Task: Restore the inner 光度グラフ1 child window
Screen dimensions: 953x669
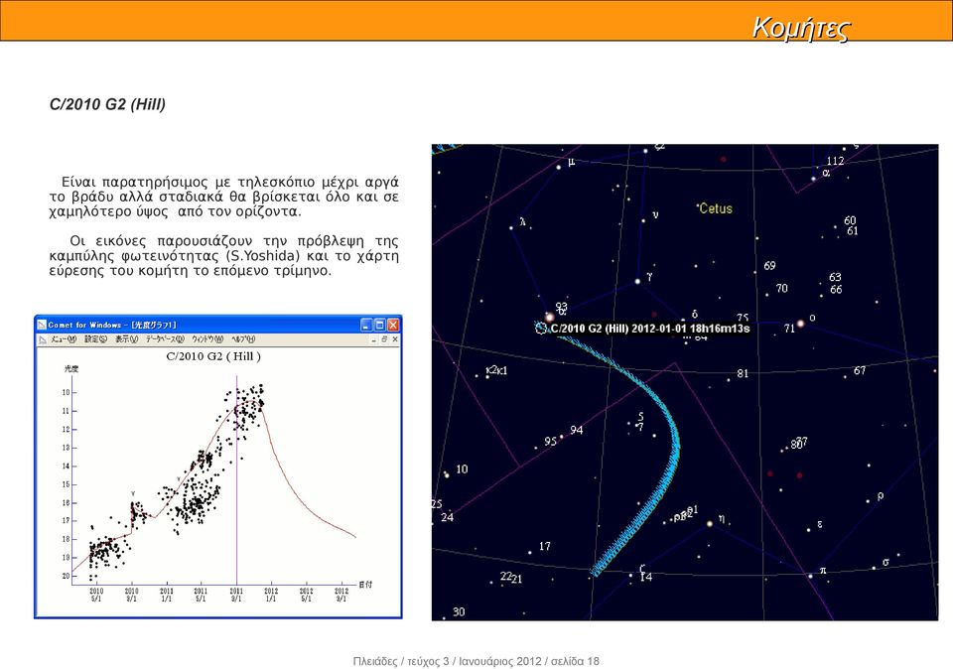Action: click(384, 339)
